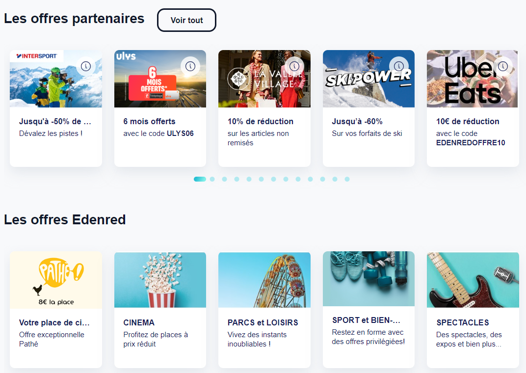Open the Pathé 8€ la place image
Image resolution: width=526 pixels, height=373 pixels.
pyautogui.click(x=56, y=280)
